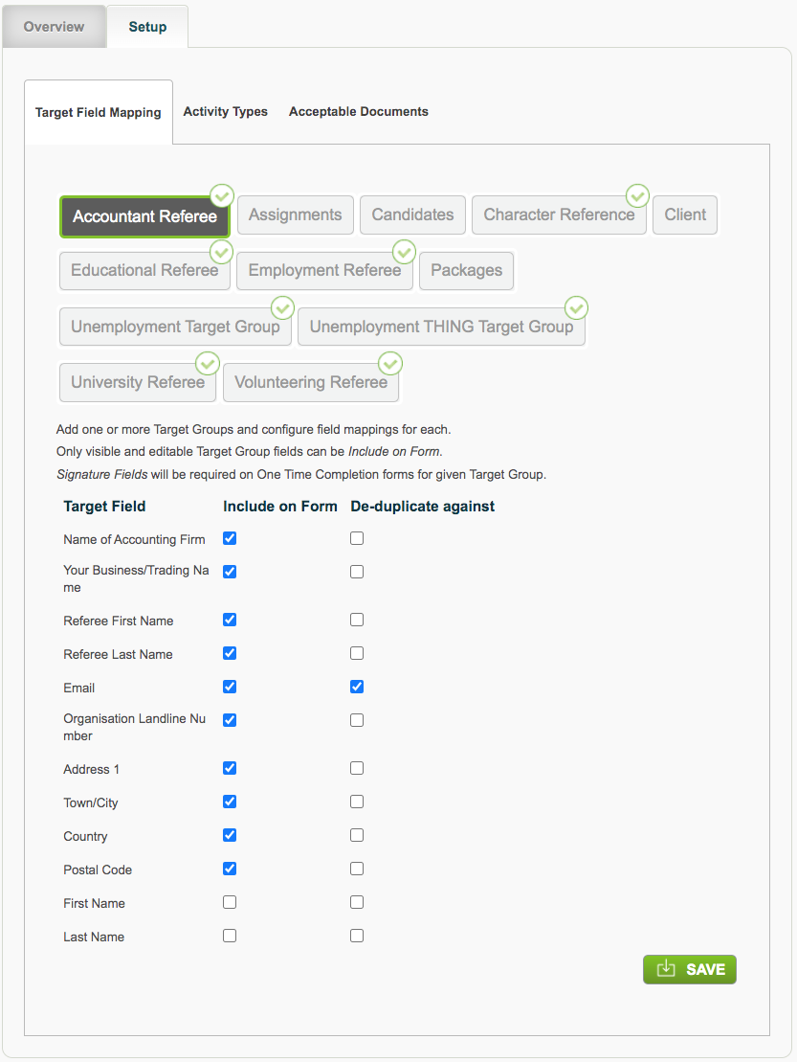Enable Include on Form for First Name
Viewport: 797px width, 1062px height.
[x=230, y=902]
